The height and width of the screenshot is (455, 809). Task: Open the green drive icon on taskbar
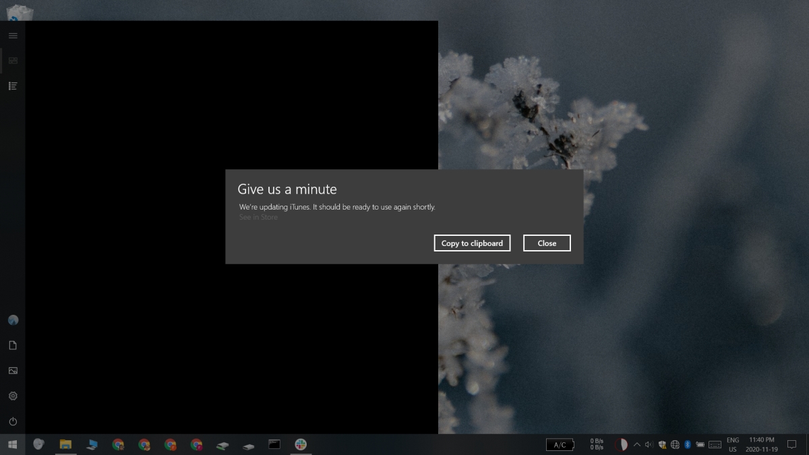[222, 445]
